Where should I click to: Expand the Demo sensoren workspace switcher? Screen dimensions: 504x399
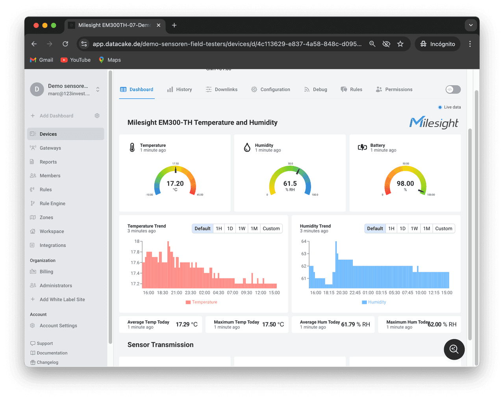(x=98, y=89)
